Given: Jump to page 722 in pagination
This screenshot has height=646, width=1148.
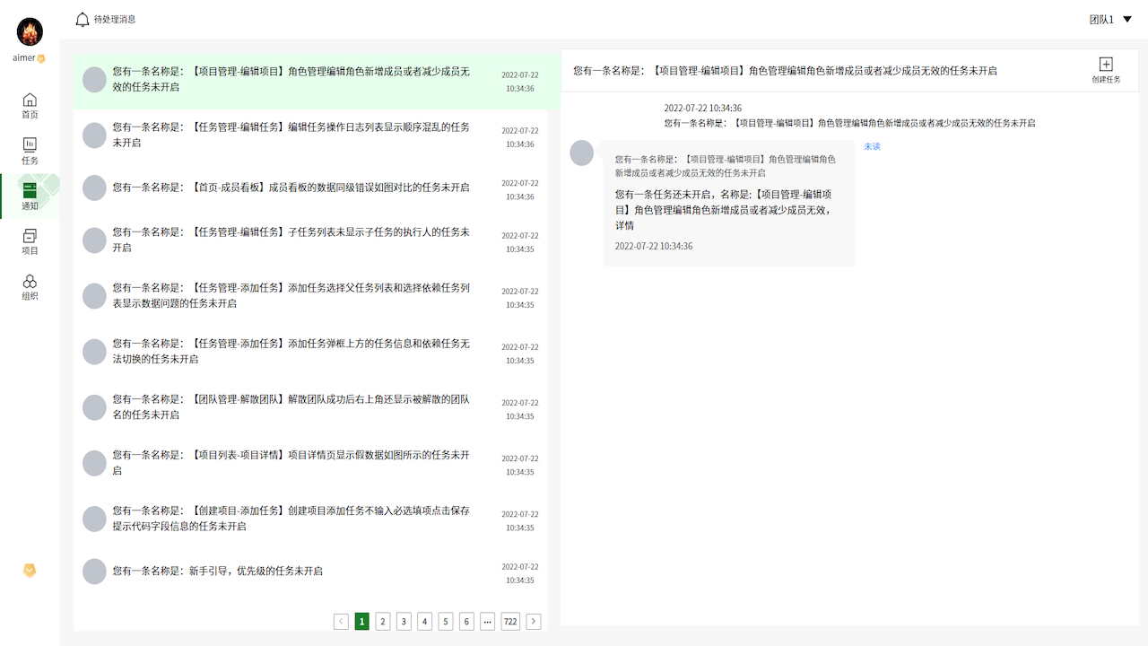Looking at the screenshot, I should tap(509, 621).
